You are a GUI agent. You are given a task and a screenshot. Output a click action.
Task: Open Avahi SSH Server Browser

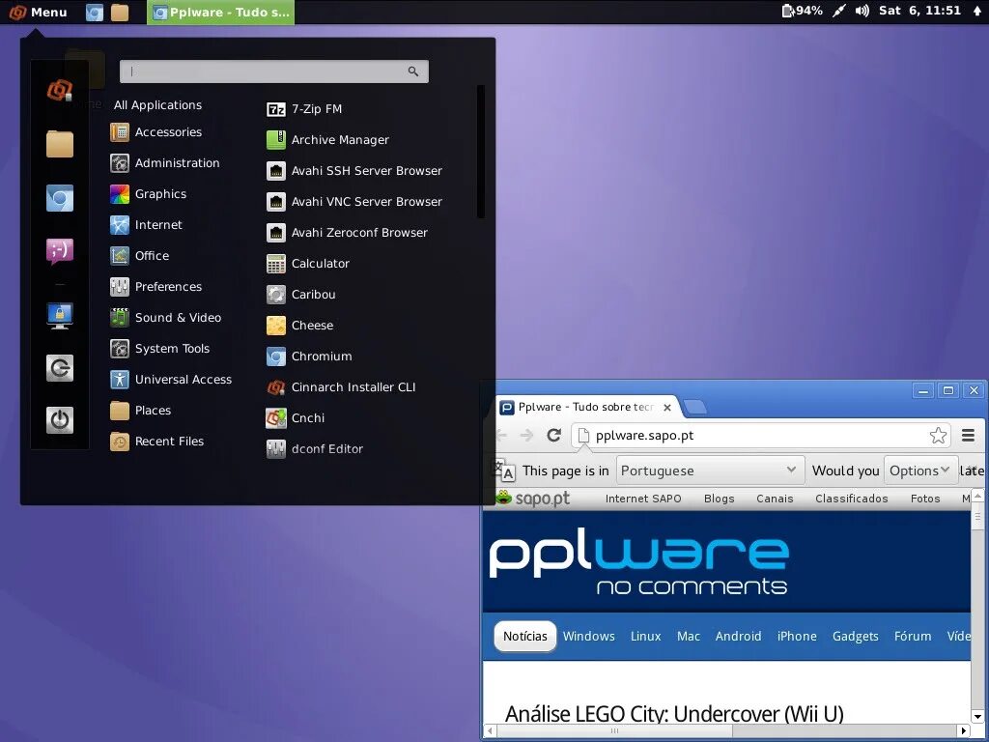(x=354, y=171)
